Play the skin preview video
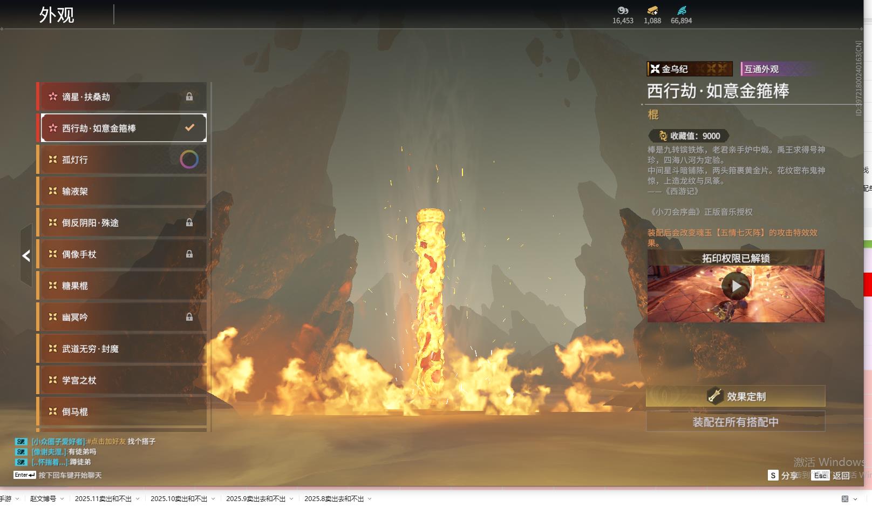 click(735, 286)
